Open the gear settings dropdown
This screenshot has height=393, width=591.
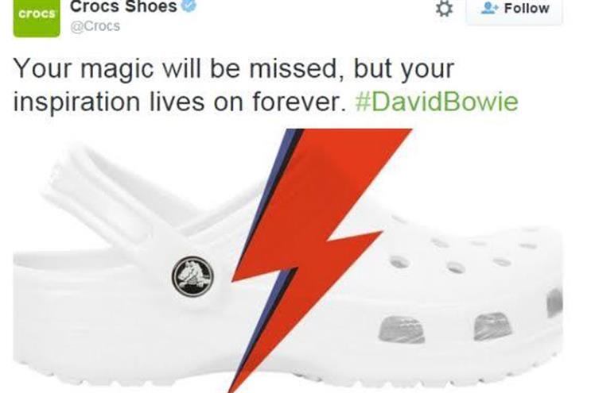click(444, 8)
